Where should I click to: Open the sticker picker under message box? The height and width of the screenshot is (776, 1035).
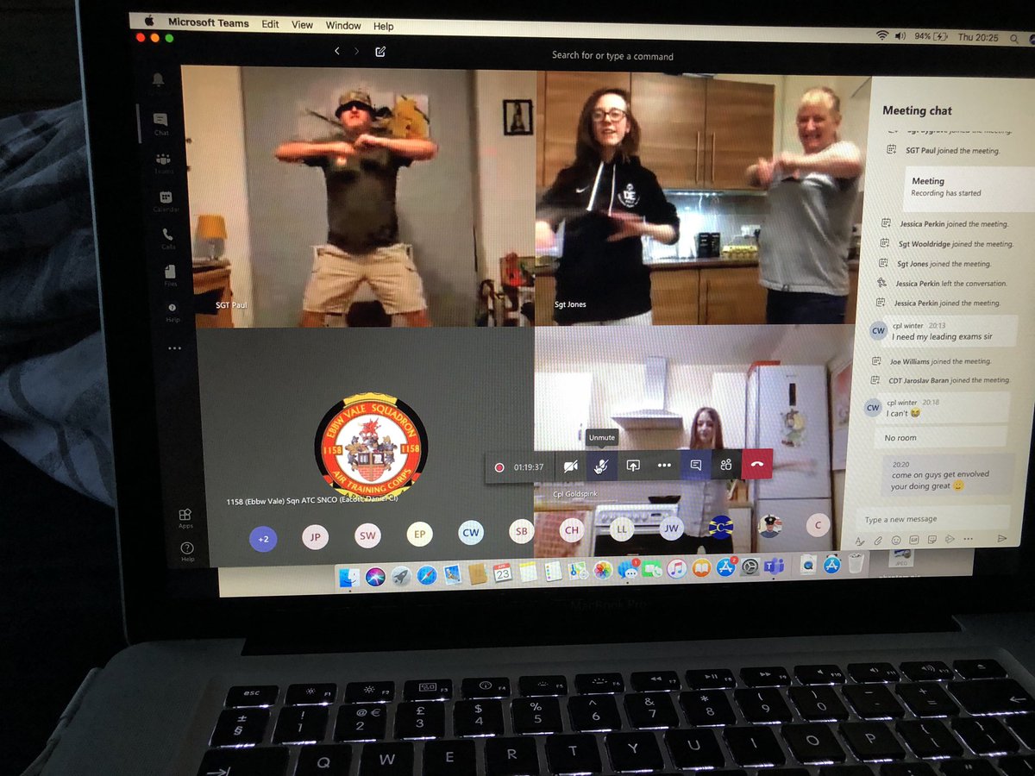[x=931, y=540]
